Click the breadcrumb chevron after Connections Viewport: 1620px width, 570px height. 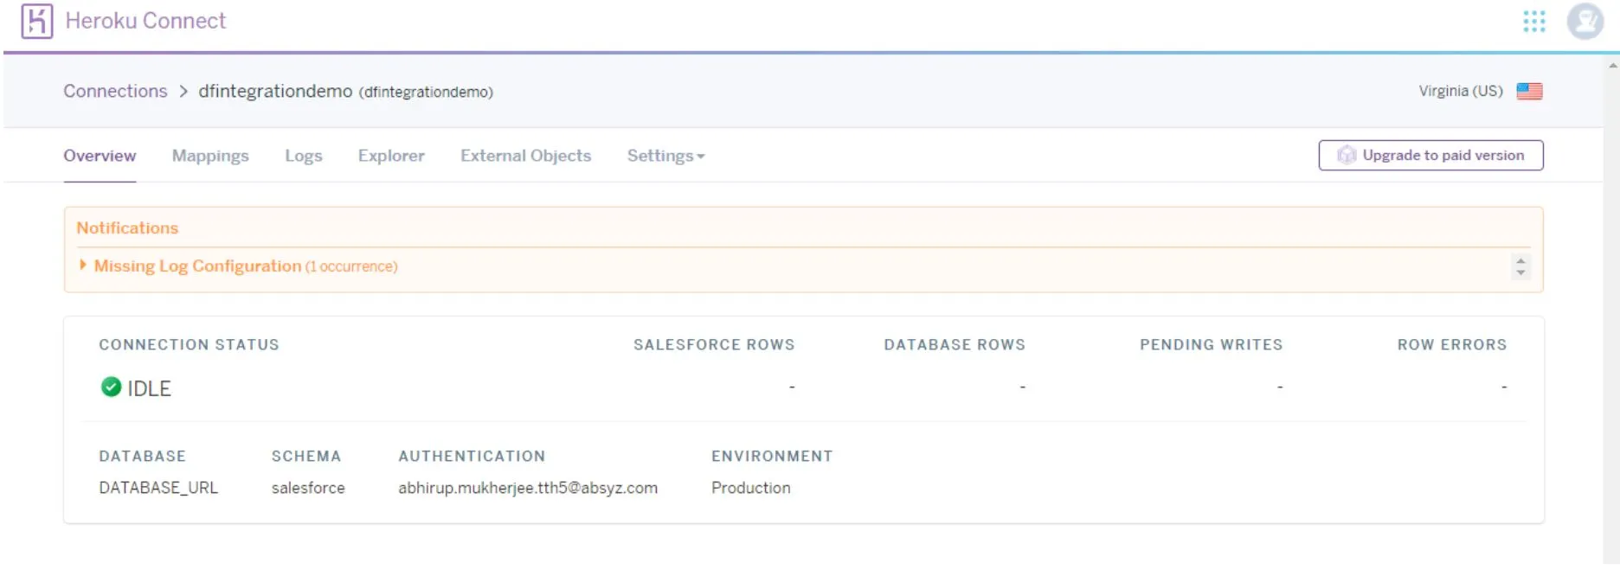coord(183,92)
